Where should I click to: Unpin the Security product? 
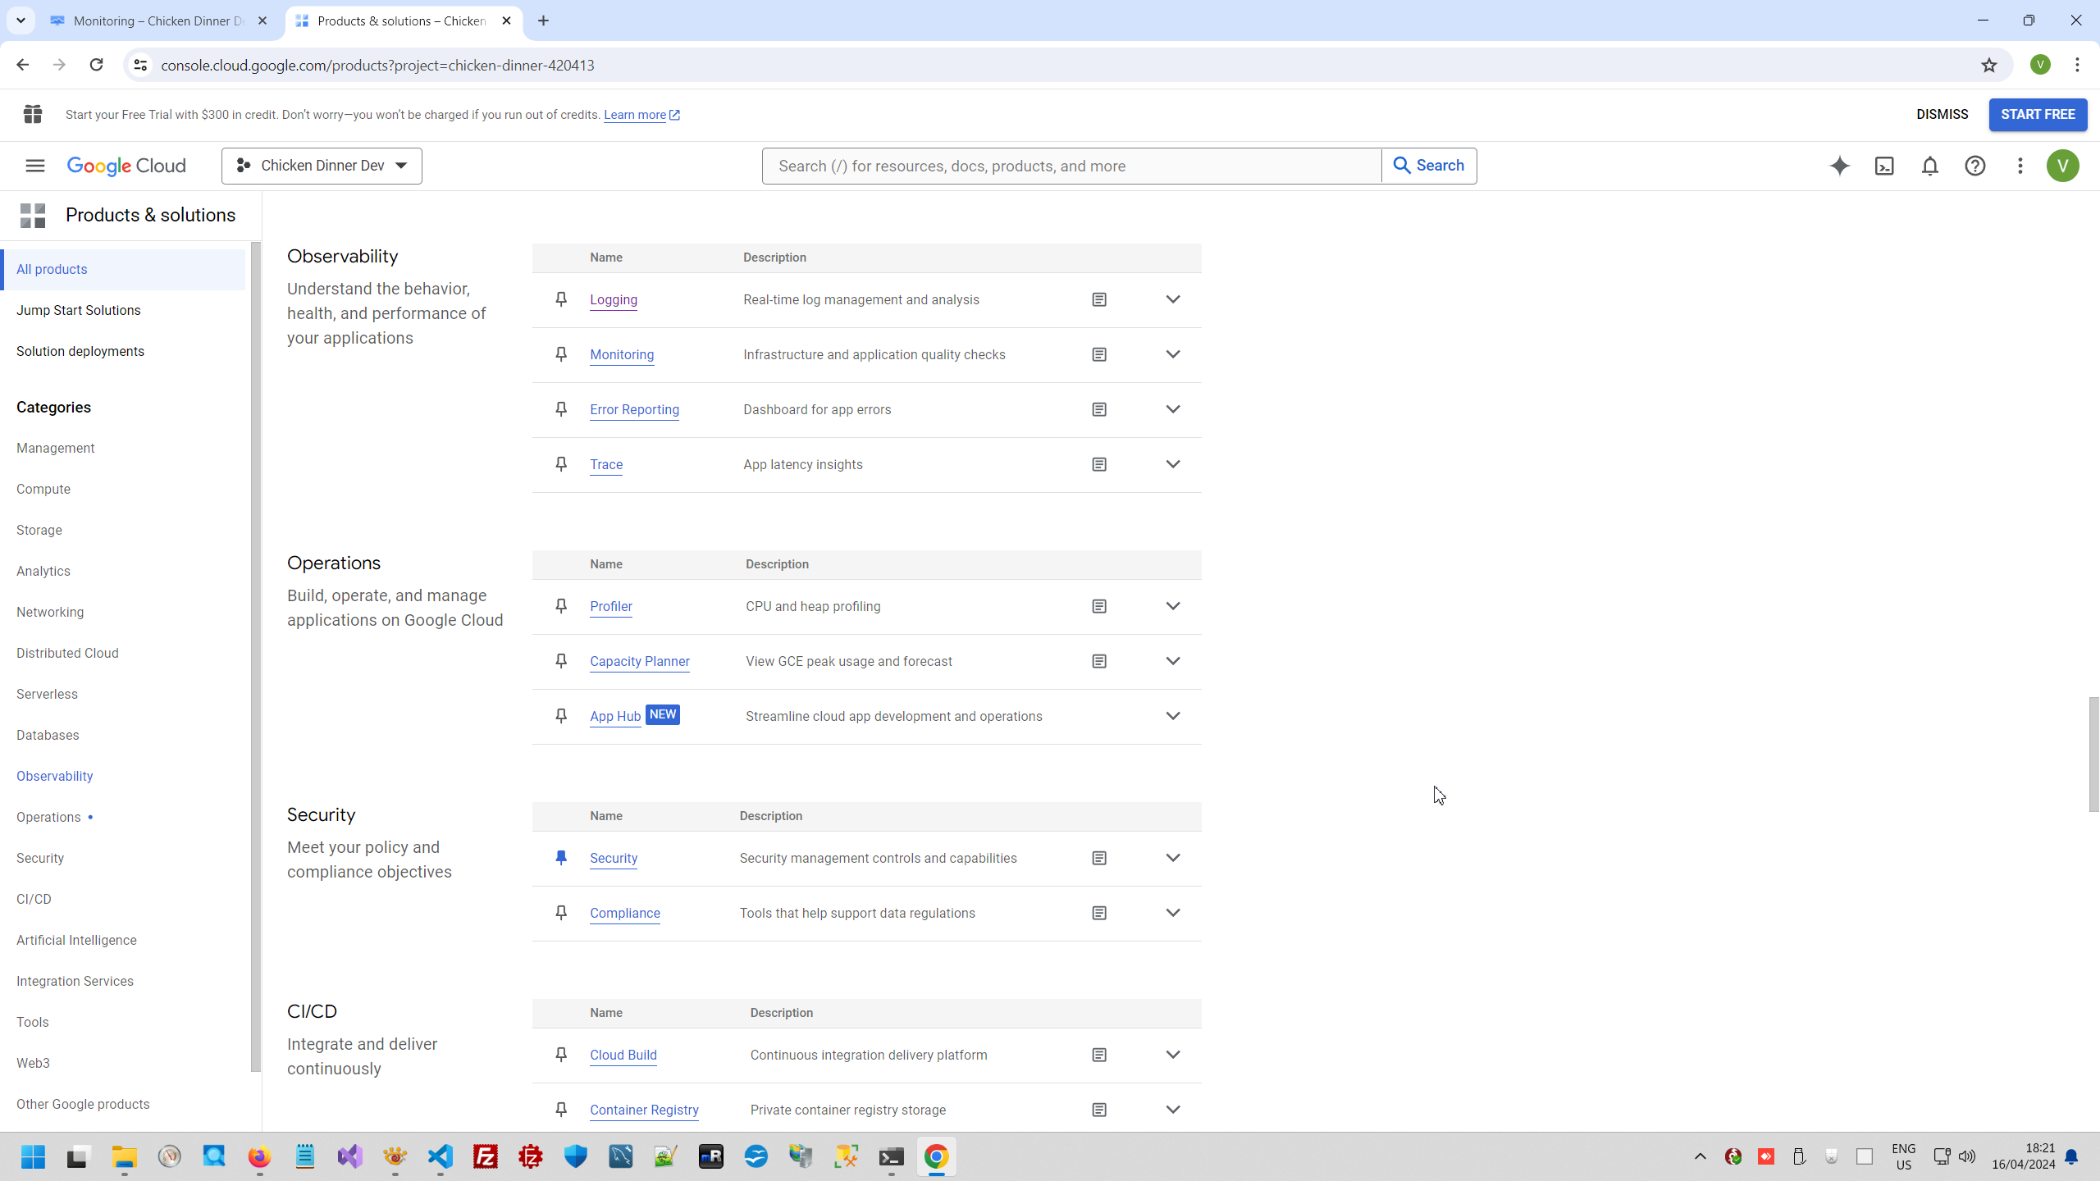point(561,858)
